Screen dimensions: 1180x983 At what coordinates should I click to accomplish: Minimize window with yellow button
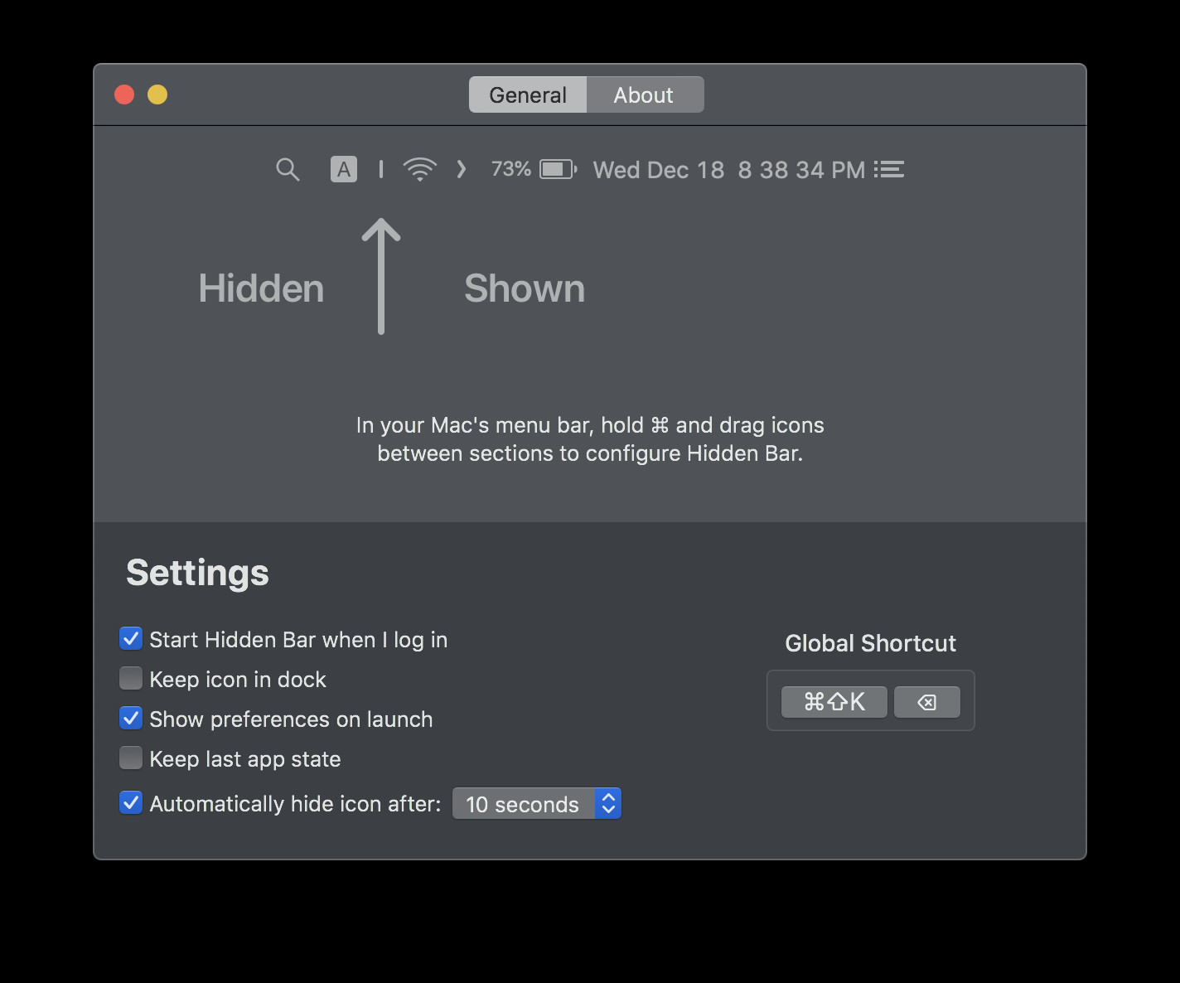coord(157,94)
